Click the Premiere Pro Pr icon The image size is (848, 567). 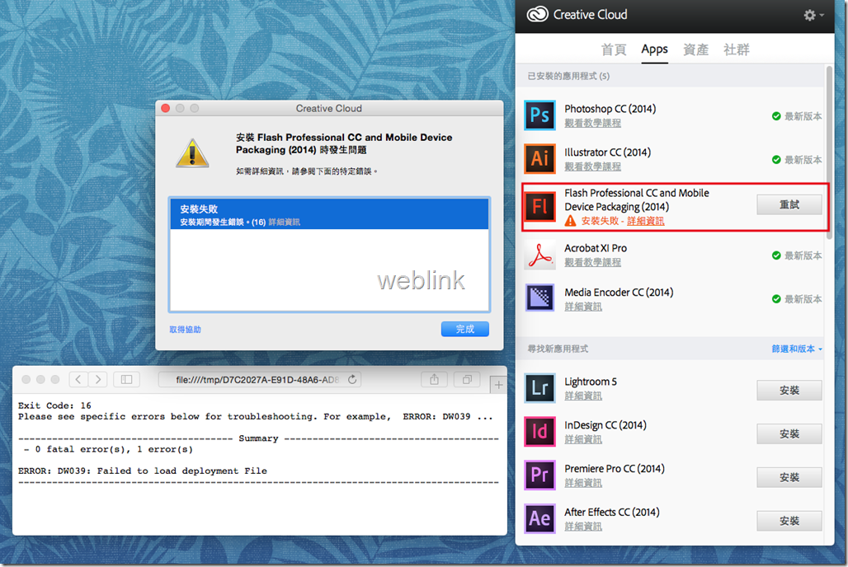pos(539,476)
